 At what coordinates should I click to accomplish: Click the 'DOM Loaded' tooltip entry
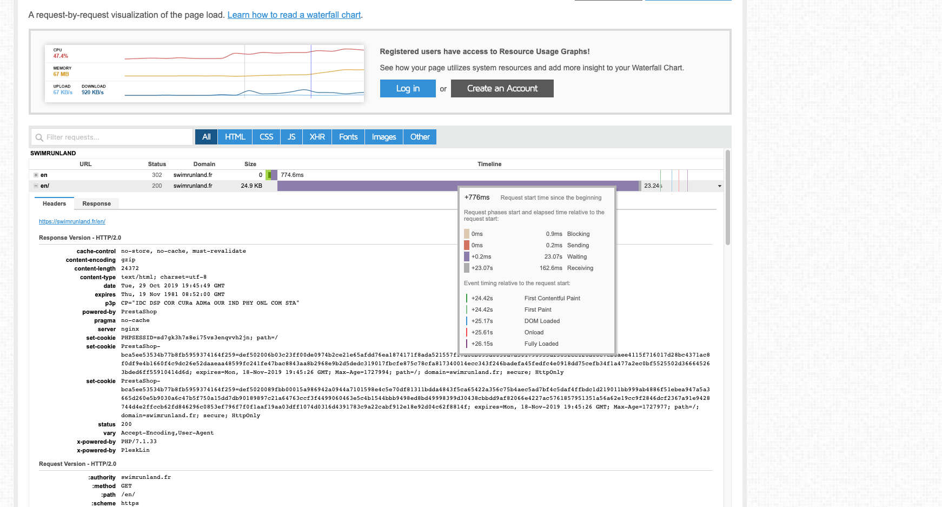coord(542,321)
